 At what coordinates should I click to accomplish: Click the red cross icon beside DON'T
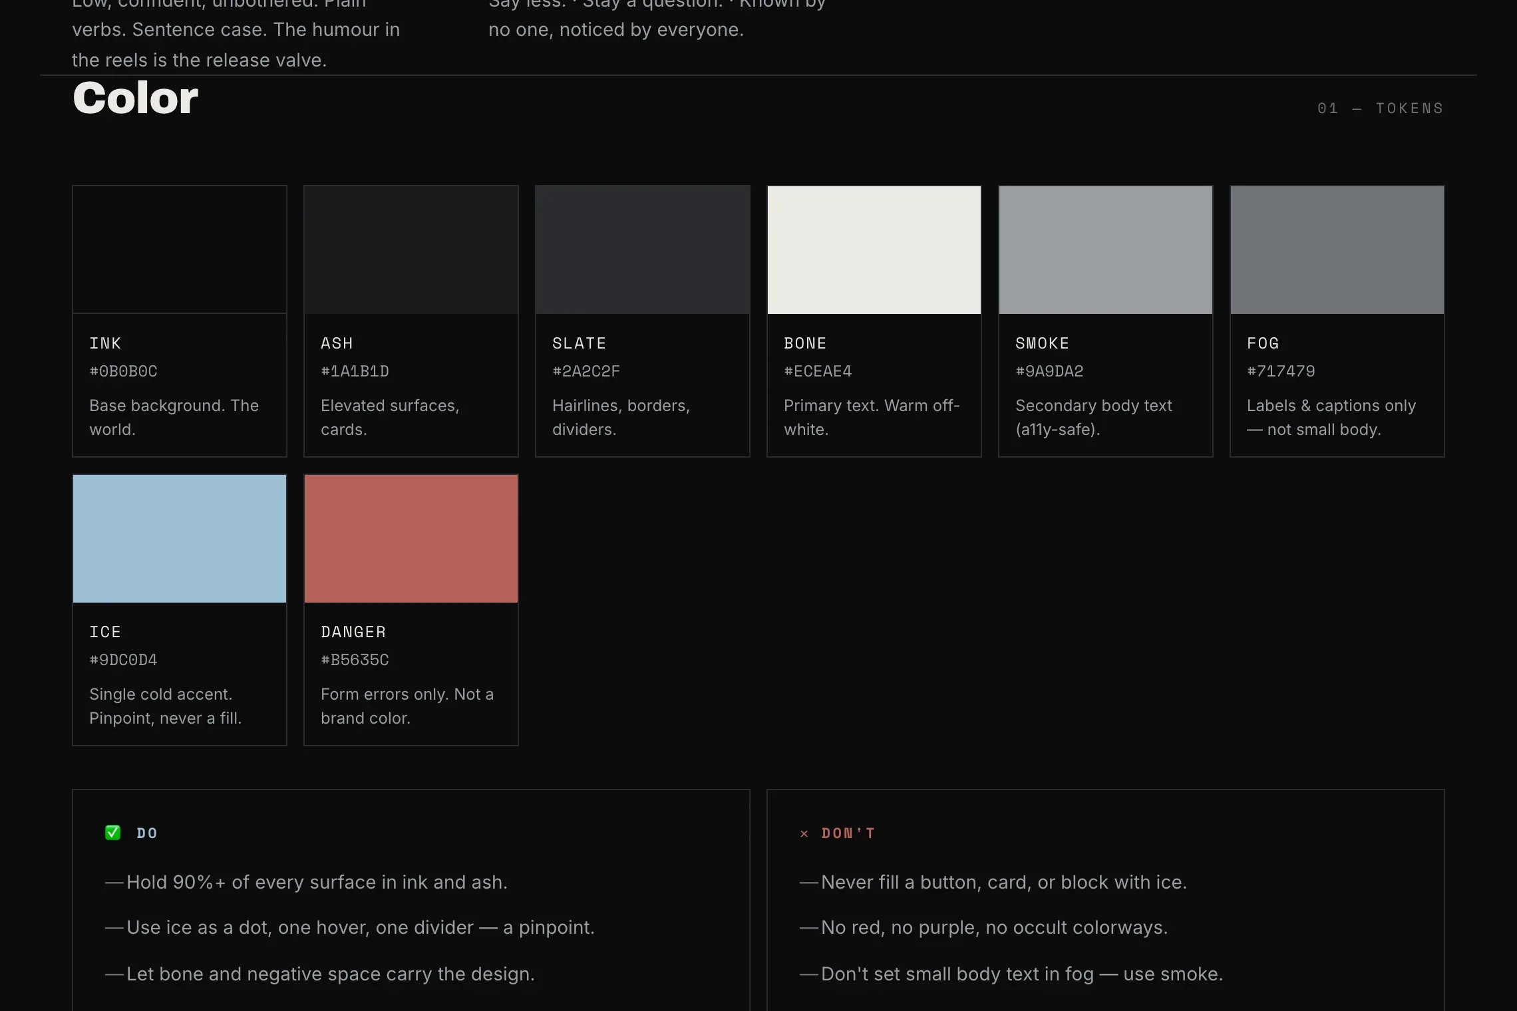pyautogui.click(x=804, y=833)
